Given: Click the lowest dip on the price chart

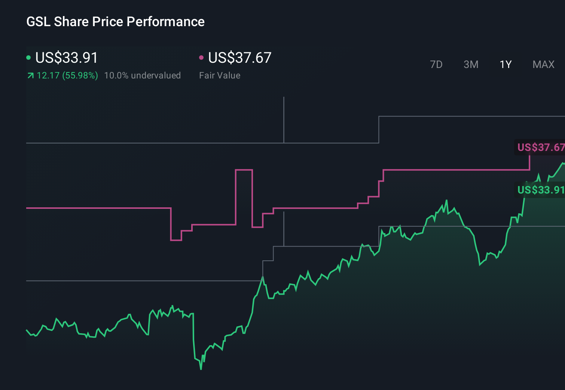Looking at the screenshot, I should click(201, 370).
